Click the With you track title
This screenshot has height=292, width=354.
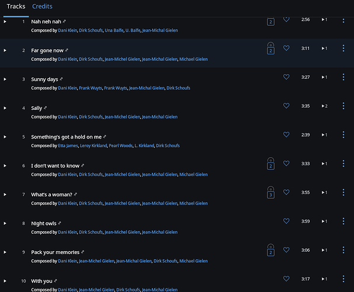pyautogui.click(x=41, y=281)
